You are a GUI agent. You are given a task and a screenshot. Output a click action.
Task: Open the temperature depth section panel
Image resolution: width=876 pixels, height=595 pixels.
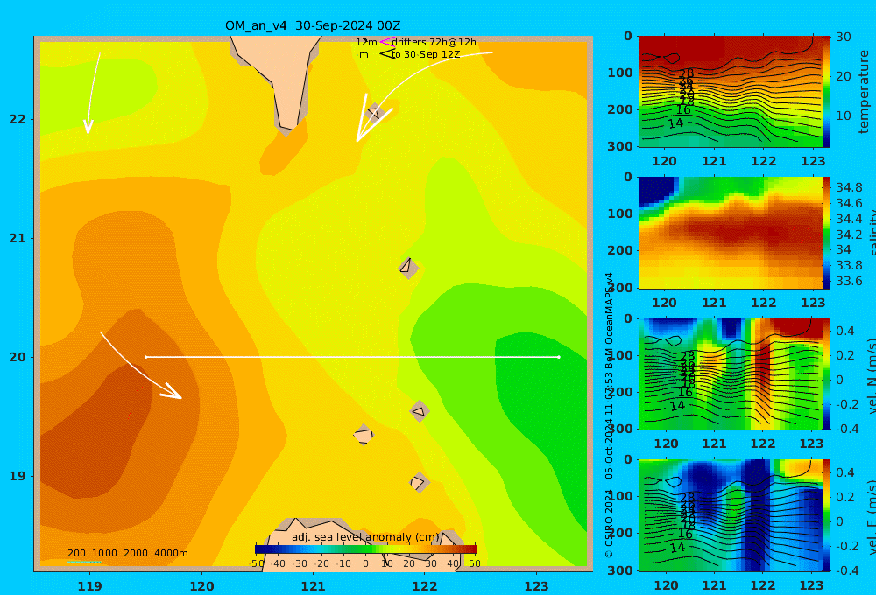tap(731, 92)
